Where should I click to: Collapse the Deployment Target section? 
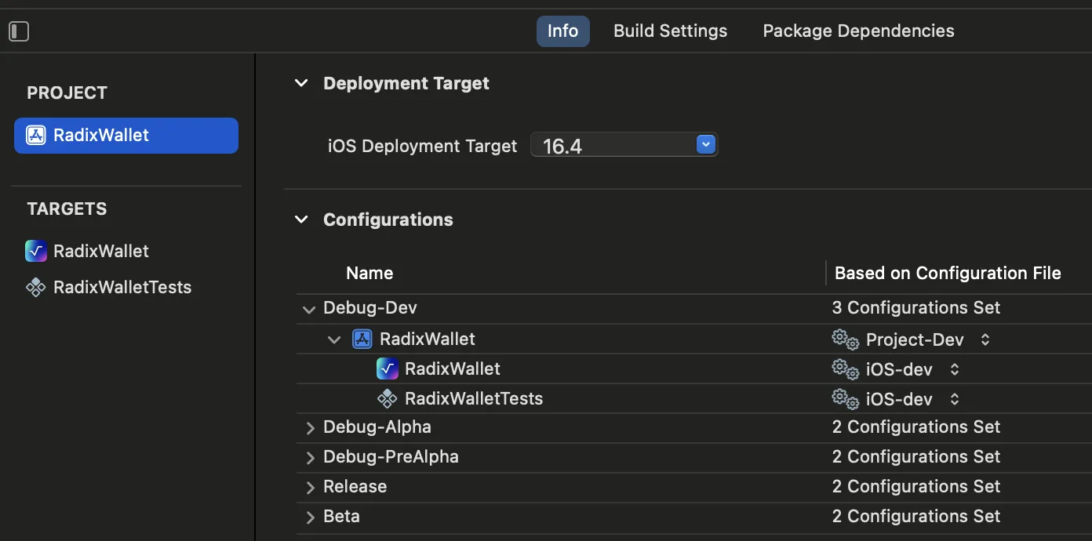pos(301,83)
